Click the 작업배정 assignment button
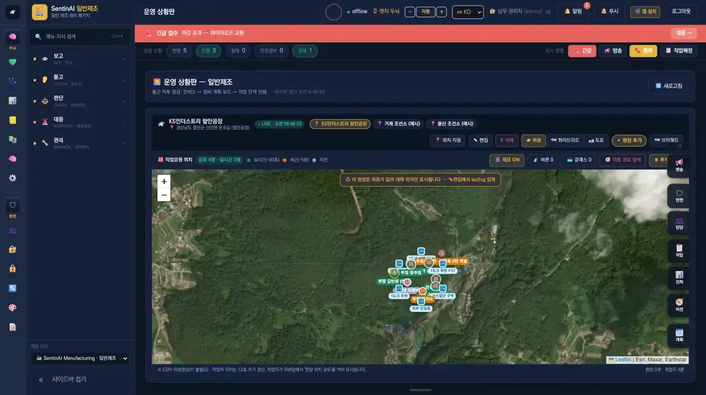This screenshot has width=706, height=395. (x=679, y=51)
